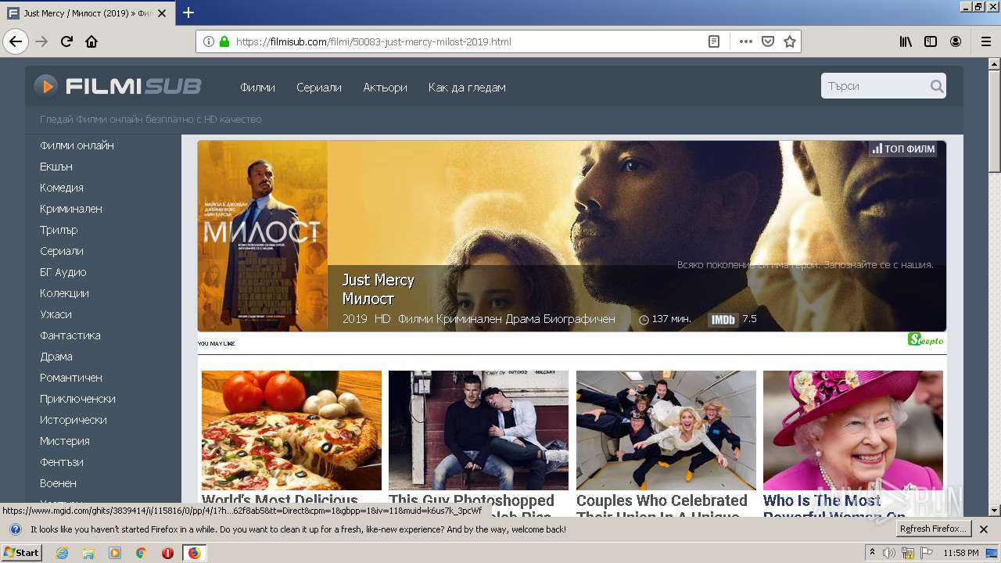Click the ТОП ФИЛМ badge
The width and height of the screenshot is (1001, 563).
pos(903,149)
